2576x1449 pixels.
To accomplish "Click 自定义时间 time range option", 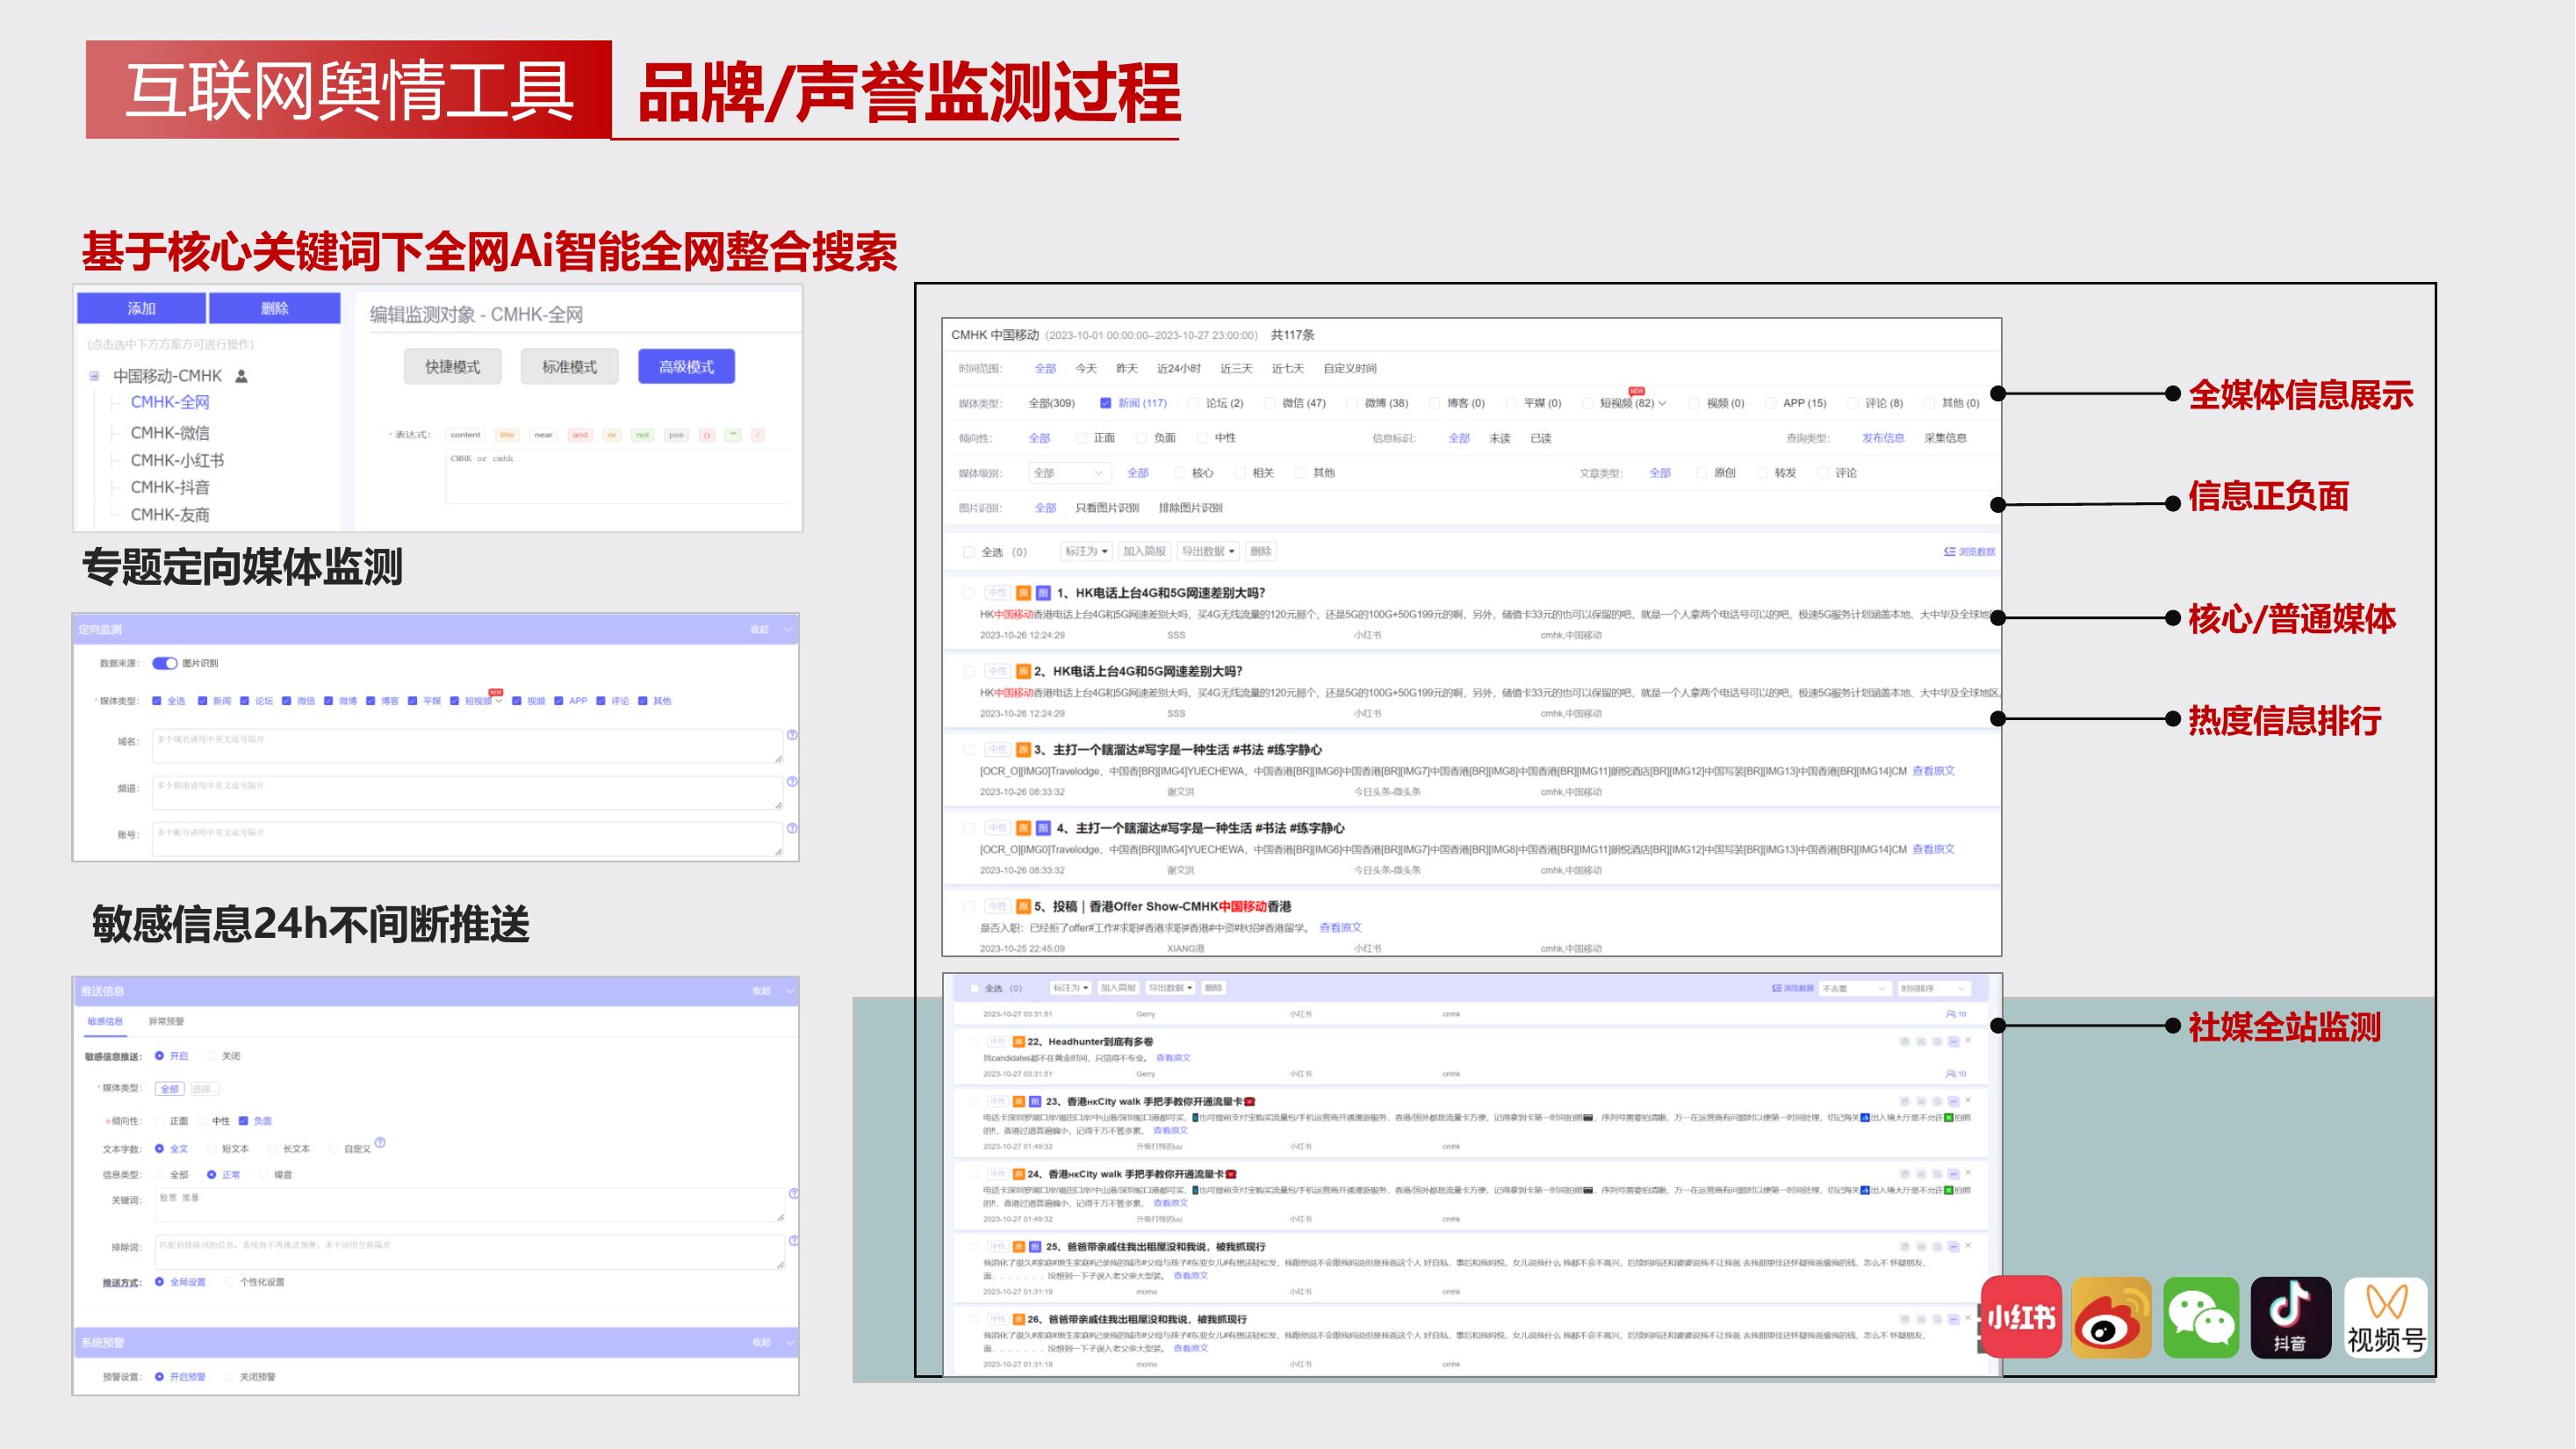I will pyautogui.click(x=1350, y=368).
